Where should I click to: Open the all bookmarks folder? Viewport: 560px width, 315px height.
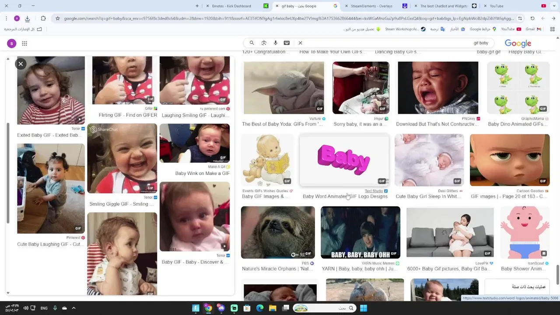pos(23,29)
